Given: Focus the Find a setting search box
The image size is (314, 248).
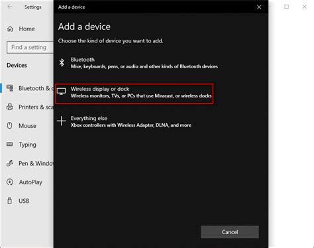Looking at the screenshot, I should (30, 47).
